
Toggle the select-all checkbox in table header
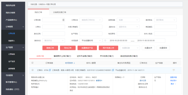pos(32,63)
